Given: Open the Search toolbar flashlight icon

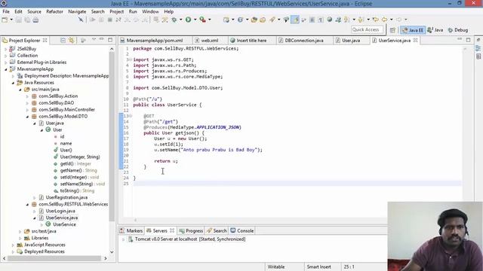Looking at the screenshot, I should point(272,20).
